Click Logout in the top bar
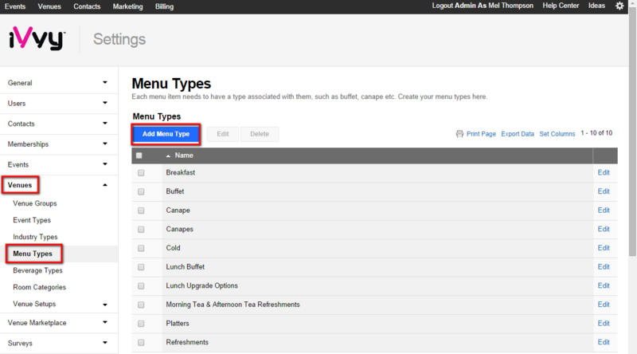This screenshot has width=637, height=354. click(x=442, y=6)
